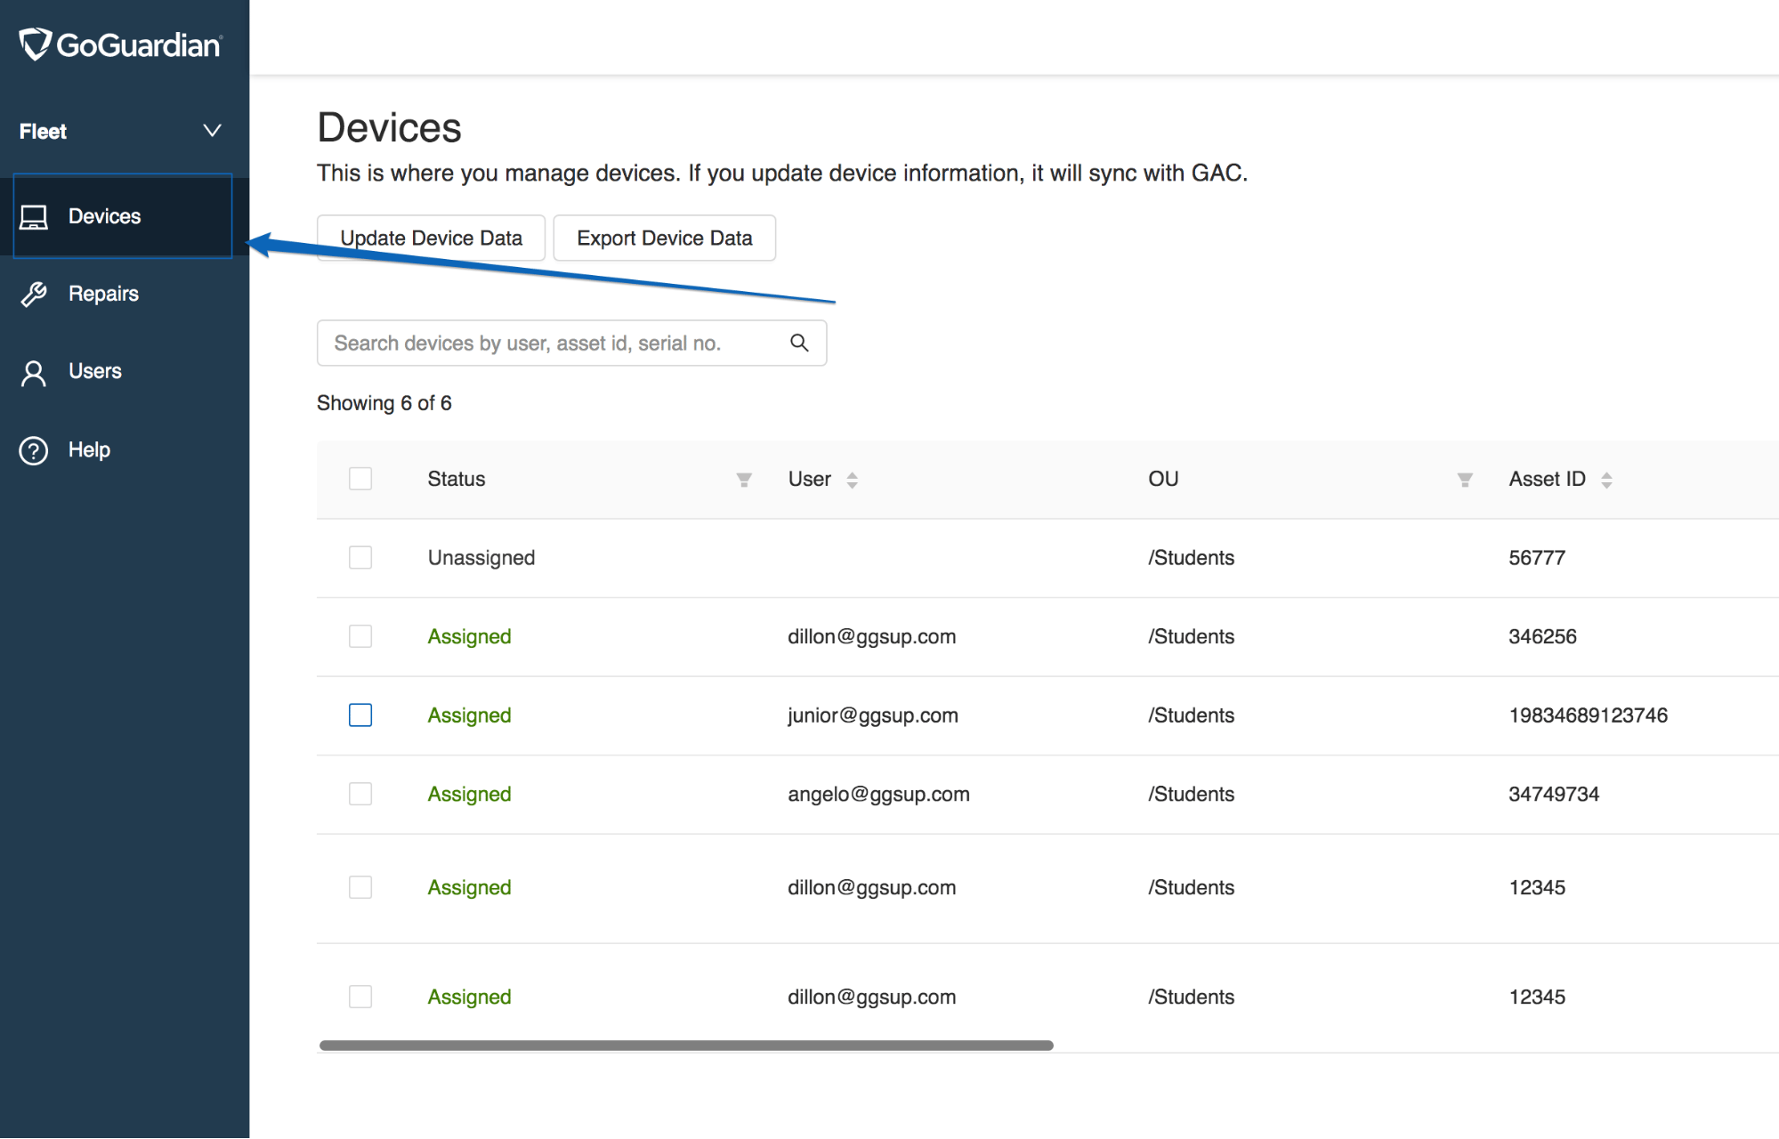This screenshot has height=1139, width=1779.
Task: Expand the Fleet product dropdown chevron
Action: tap(212, 131)
